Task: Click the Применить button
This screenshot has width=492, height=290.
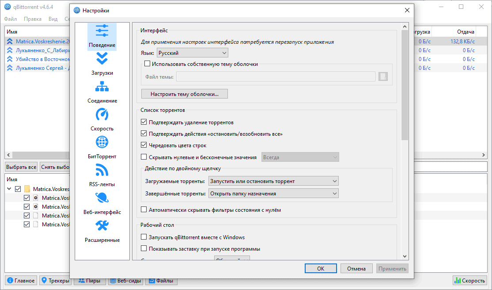Action: 392,268
